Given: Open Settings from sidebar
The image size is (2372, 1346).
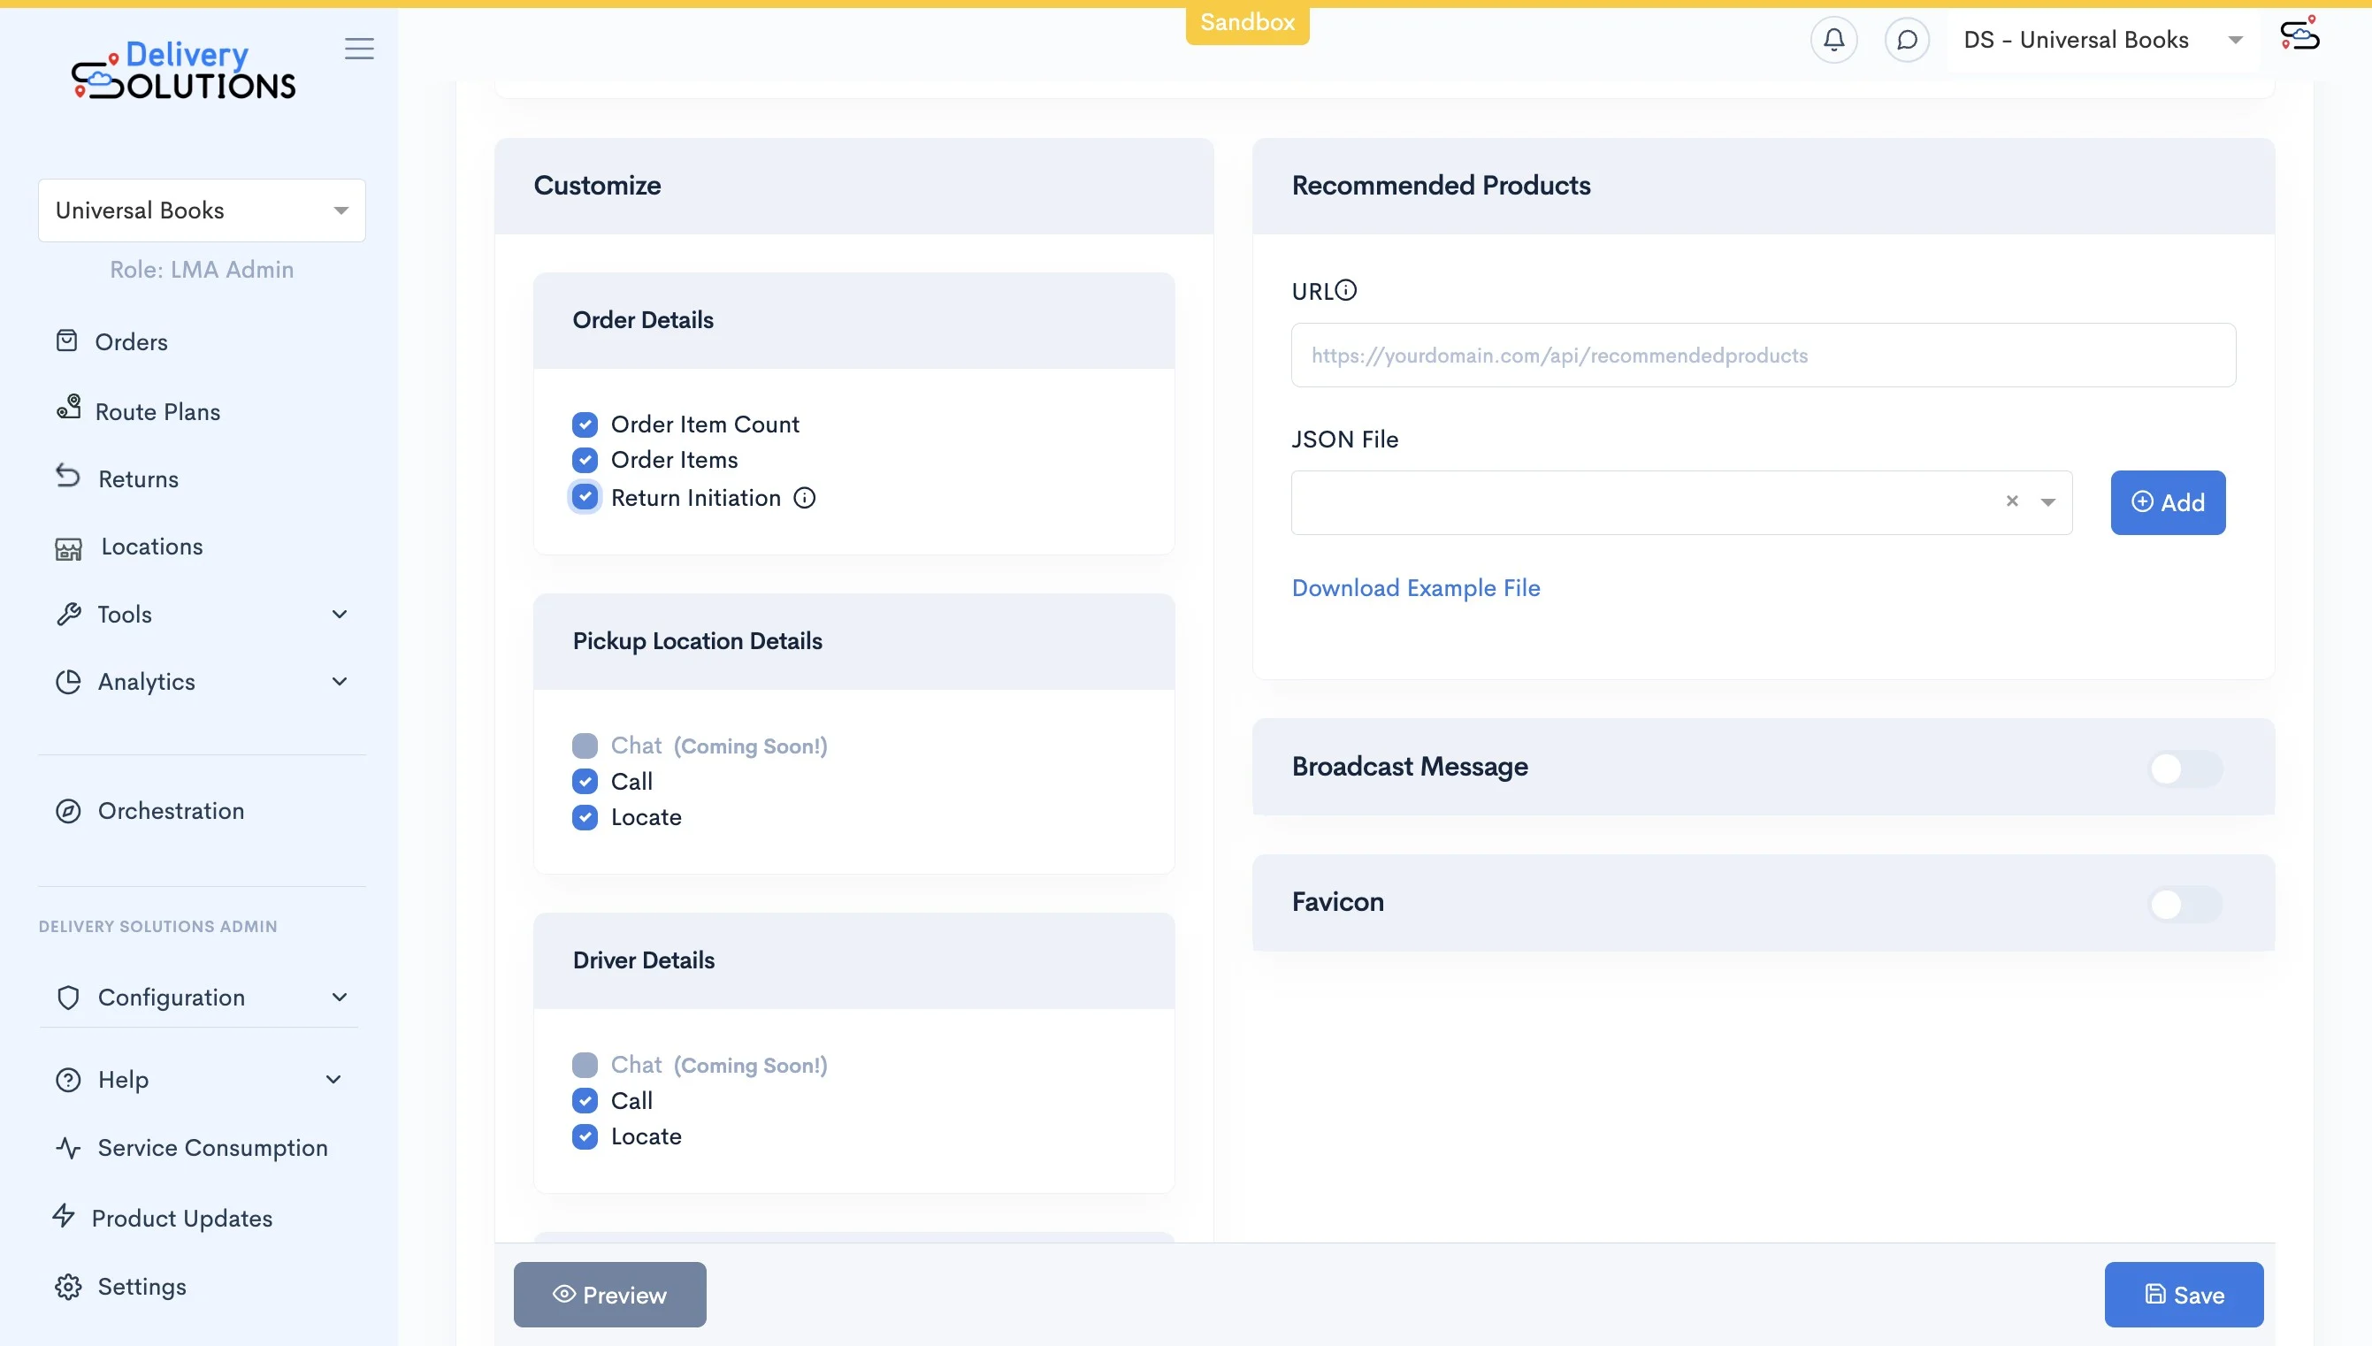Looking at the screenshot, I should 142,1287.
